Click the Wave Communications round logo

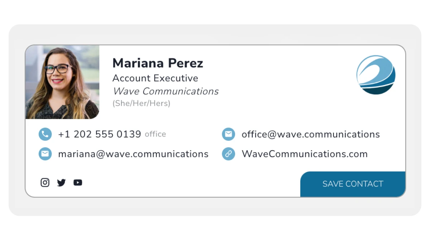376,75
